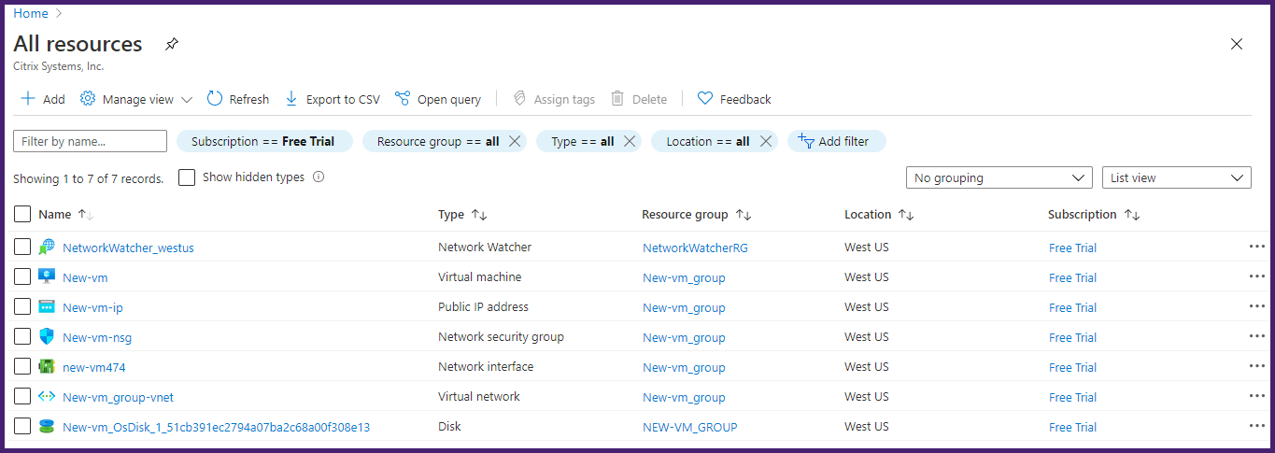Check the New-vm-nsg row checkbox

pos(22,337)
